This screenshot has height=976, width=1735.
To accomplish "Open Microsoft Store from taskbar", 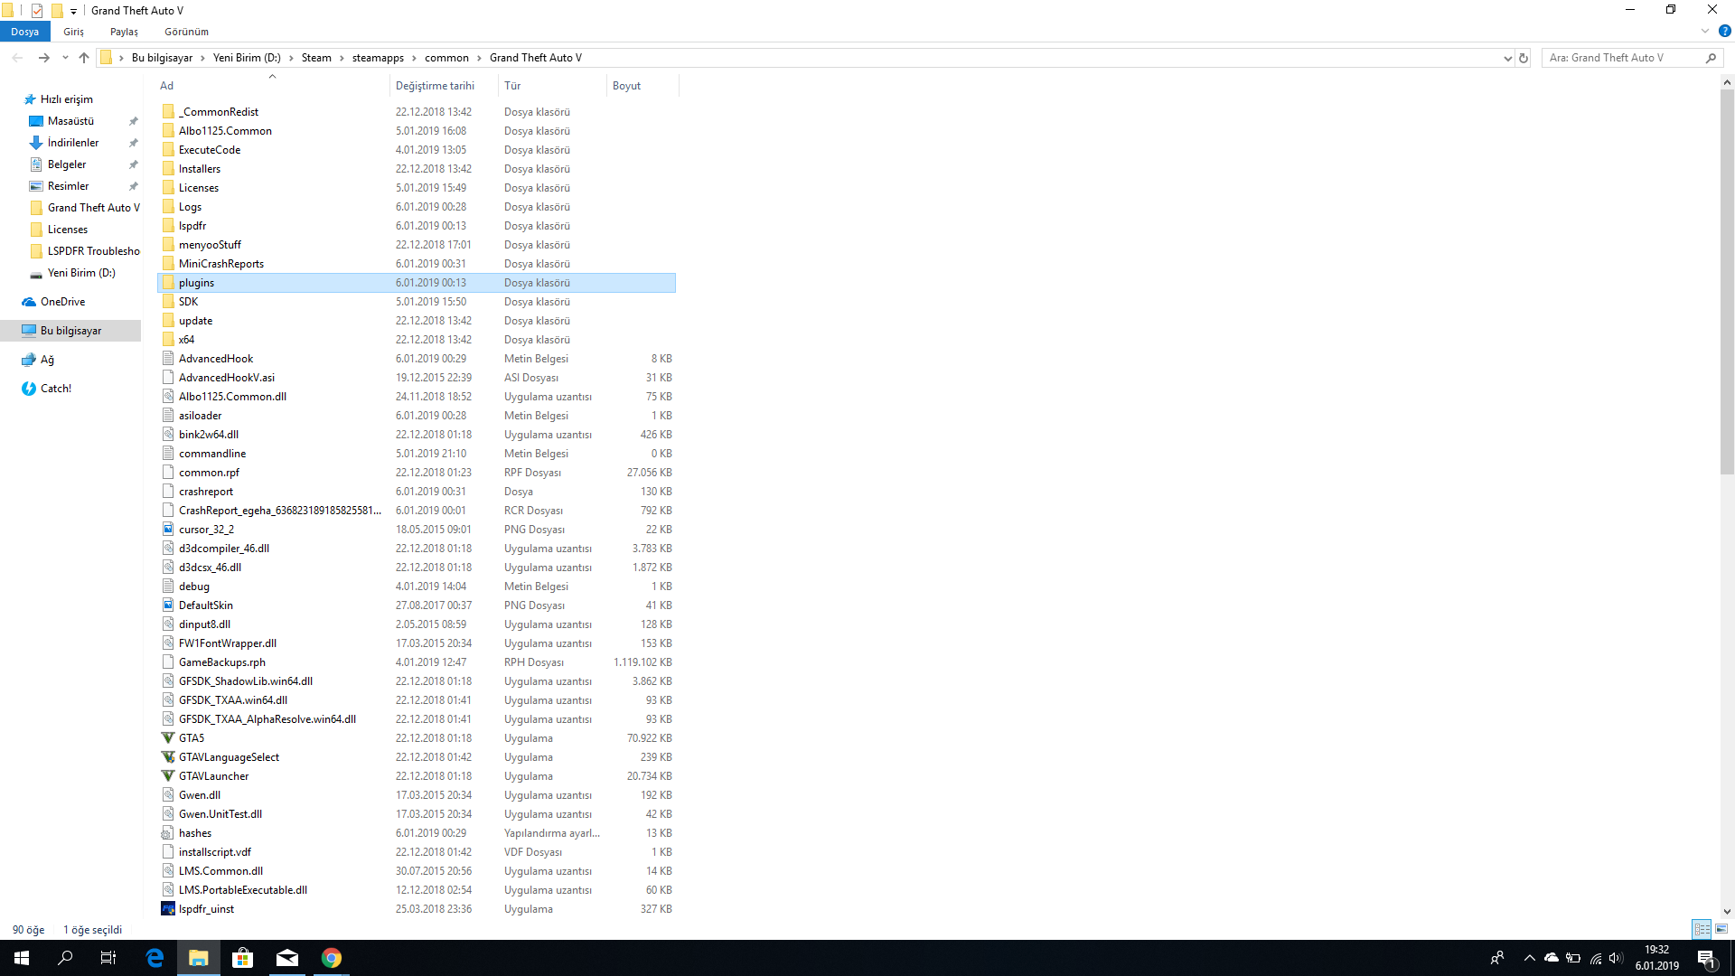I will [x=242, y=958].
